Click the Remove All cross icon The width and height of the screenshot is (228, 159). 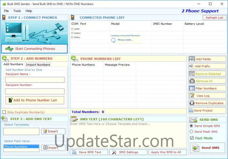coord(192,81)
